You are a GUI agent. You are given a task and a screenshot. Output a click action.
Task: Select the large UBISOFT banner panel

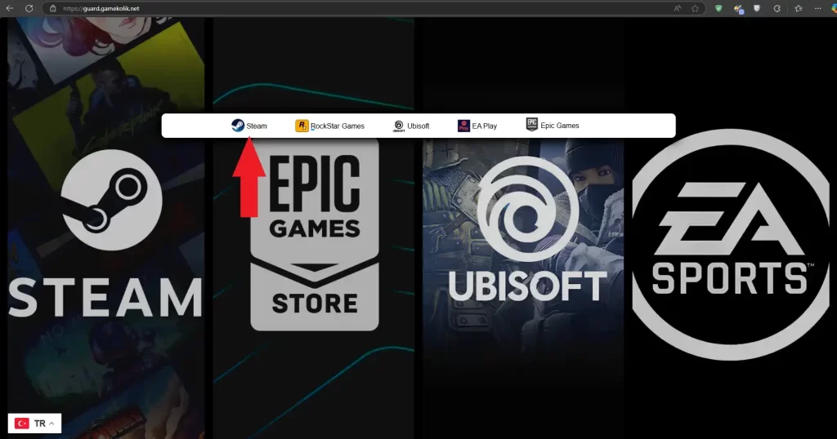[x=523, y=228]
